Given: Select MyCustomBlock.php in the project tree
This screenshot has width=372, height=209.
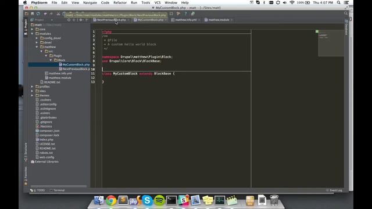Looking at the screenshot, I should [x=74, y=64].
